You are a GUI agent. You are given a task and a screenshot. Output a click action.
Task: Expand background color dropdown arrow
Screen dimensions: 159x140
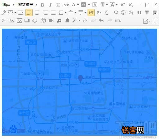click(x=89, y=5)
